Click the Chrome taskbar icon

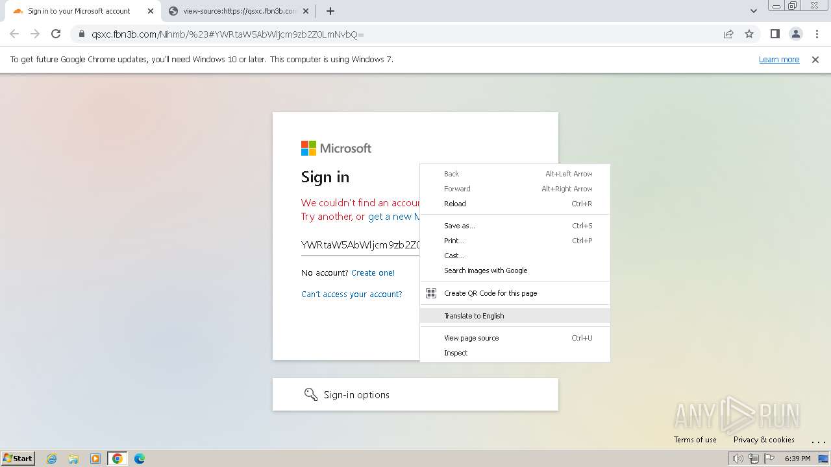tap(118, 459)
